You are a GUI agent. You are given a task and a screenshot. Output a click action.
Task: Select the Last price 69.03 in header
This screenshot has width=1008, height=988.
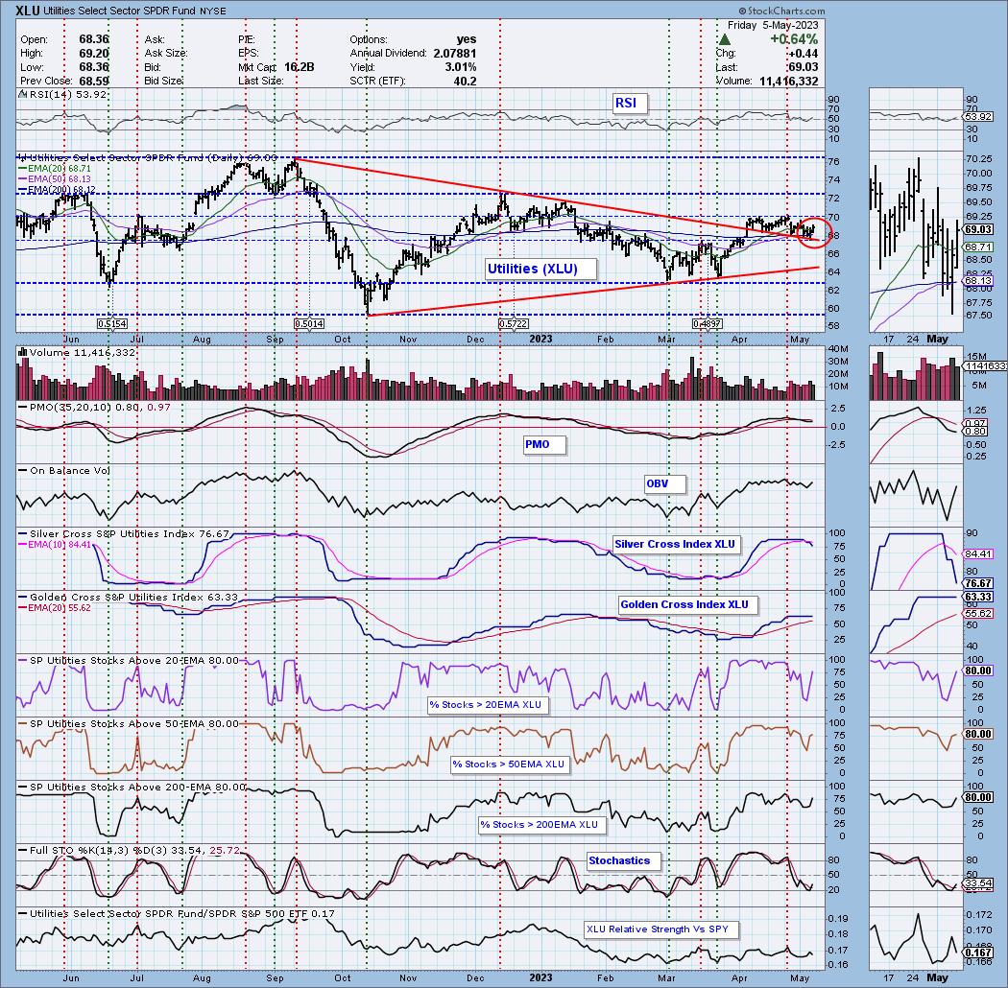(x=804, y=67)
